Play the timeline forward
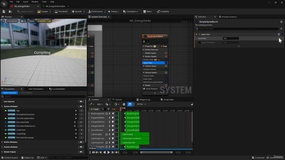 (x=109, y=152)
